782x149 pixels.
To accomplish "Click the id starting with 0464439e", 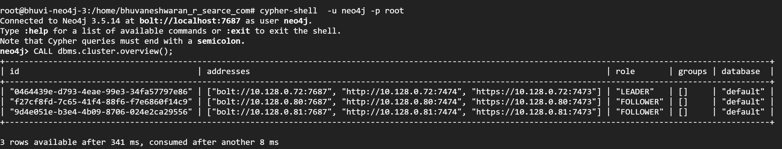I will coord(101,92).
